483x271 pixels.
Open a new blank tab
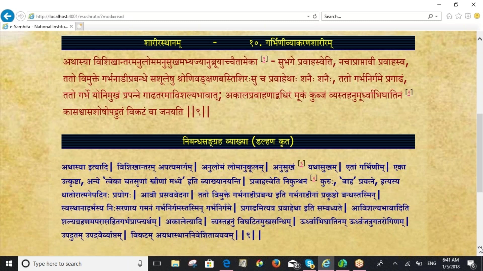(79, 27)
